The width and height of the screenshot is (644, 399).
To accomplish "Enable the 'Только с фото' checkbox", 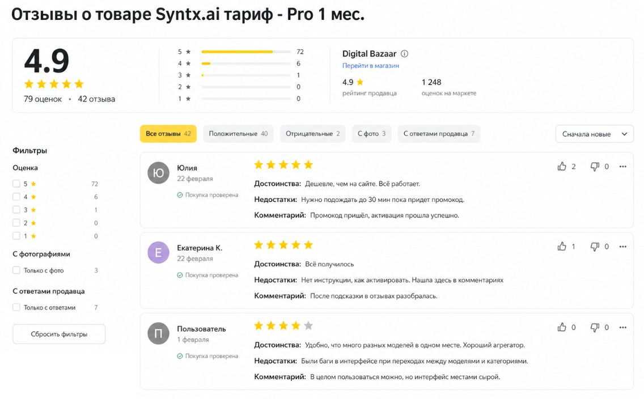I will pyautogui.click(x=16, y=270).
